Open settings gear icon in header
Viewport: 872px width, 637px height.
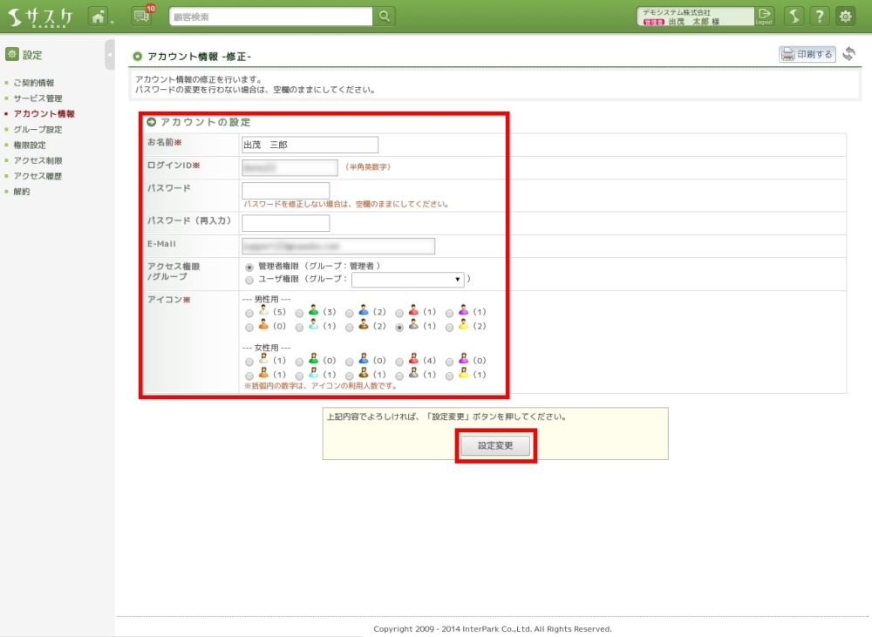tap(846, 17)
